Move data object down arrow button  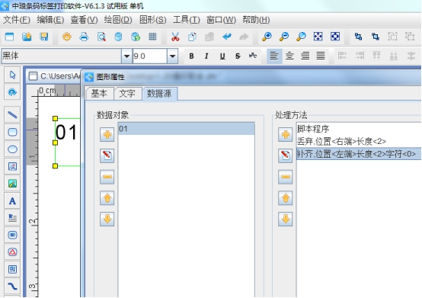(x=107, y=219)
